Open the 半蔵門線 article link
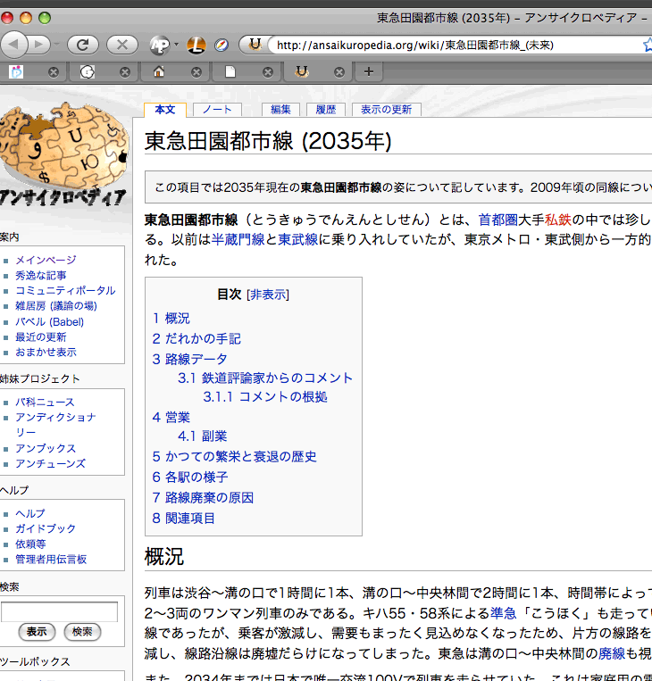652x681 pixels. click(x=238, y=239)
